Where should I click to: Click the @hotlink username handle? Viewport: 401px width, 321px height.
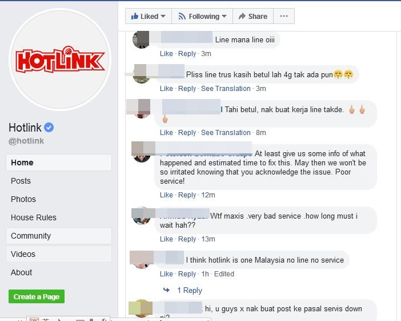coord(26,141)
